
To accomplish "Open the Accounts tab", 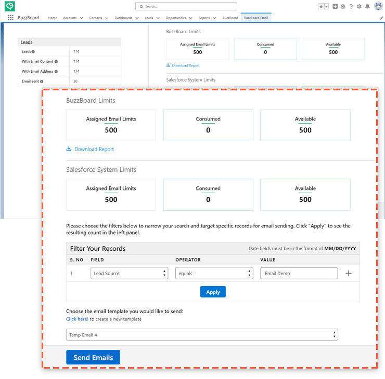I will point(70,18).
